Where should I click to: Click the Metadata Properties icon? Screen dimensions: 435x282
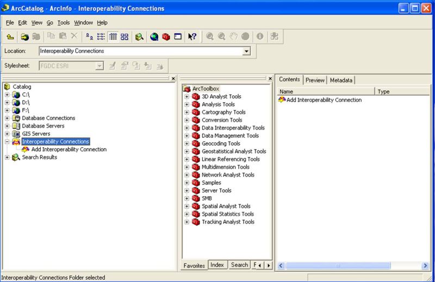(x=125, y=66)
